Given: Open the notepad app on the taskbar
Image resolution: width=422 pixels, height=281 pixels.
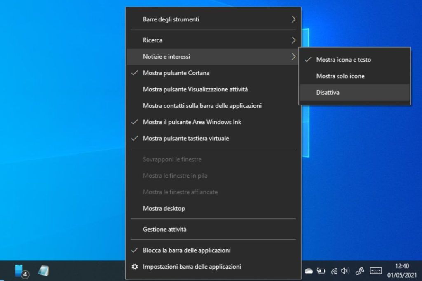Looking at the screenshot, I should point(43,270).
